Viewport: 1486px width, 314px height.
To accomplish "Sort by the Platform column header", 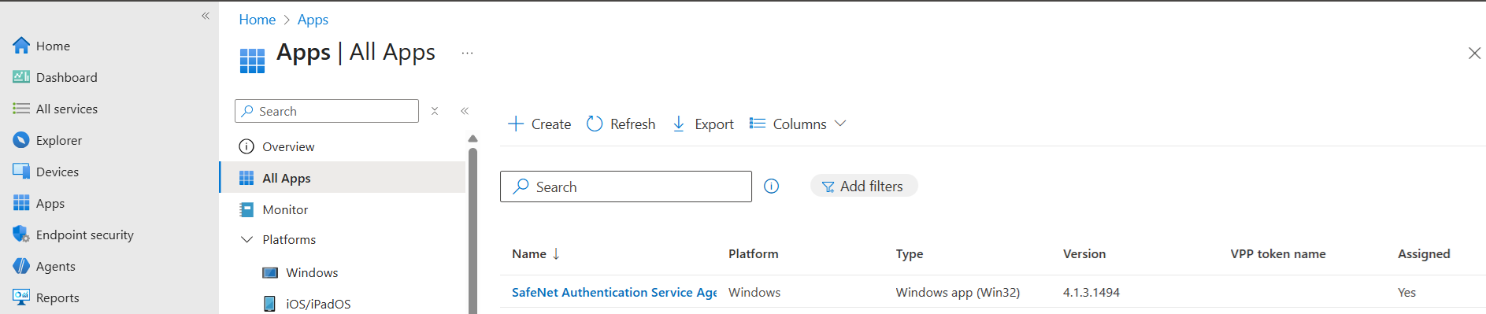I will pos(753,253).
